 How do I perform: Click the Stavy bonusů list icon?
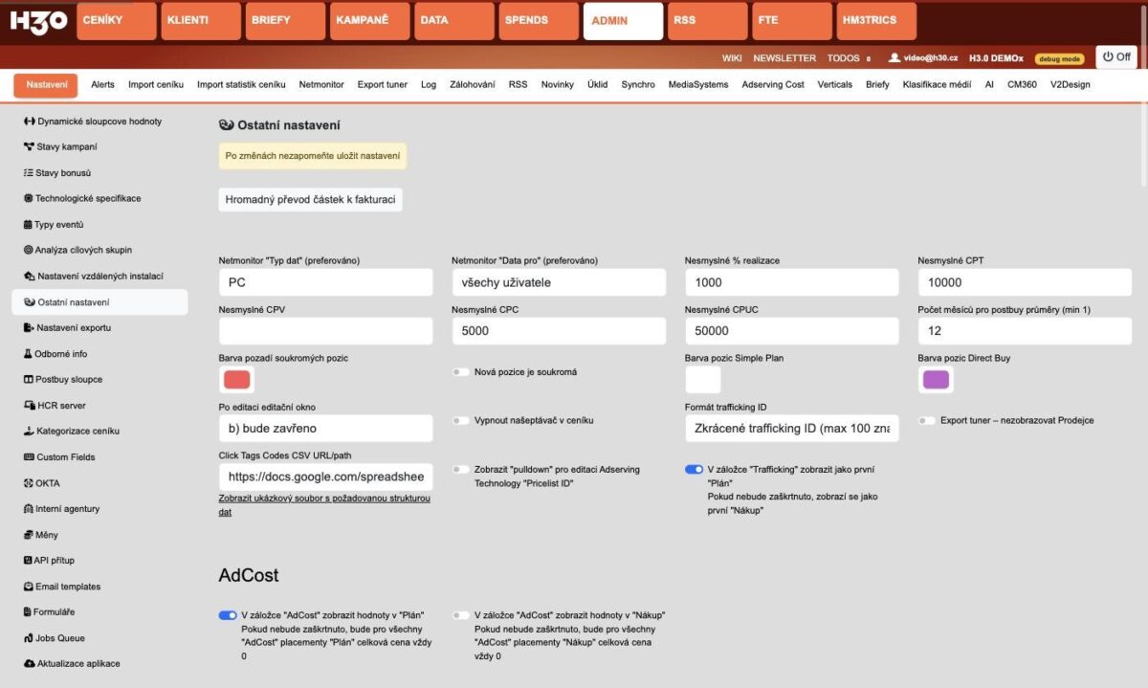click(x=29, y=173)
